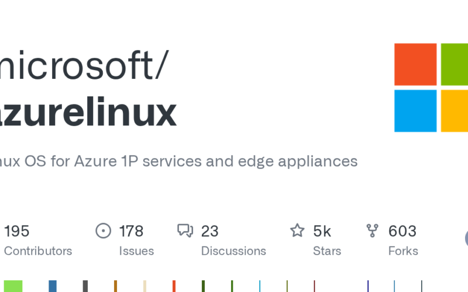Click the dark gray language bar segment
Screen dimensions: 468x292
85,286
